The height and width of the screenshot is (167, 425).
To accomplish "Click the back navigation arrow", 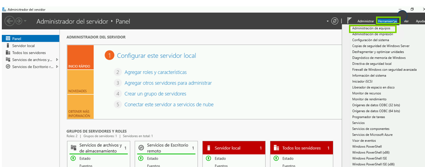I will pyautogui.click(x=9, y=21).
